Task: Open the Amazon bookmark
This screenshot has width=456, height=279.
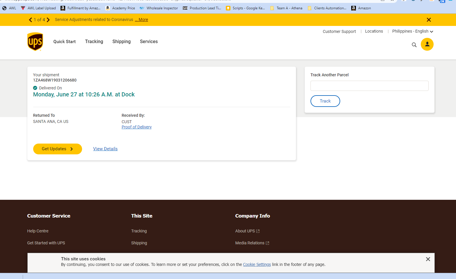Action: pos(361,8)
